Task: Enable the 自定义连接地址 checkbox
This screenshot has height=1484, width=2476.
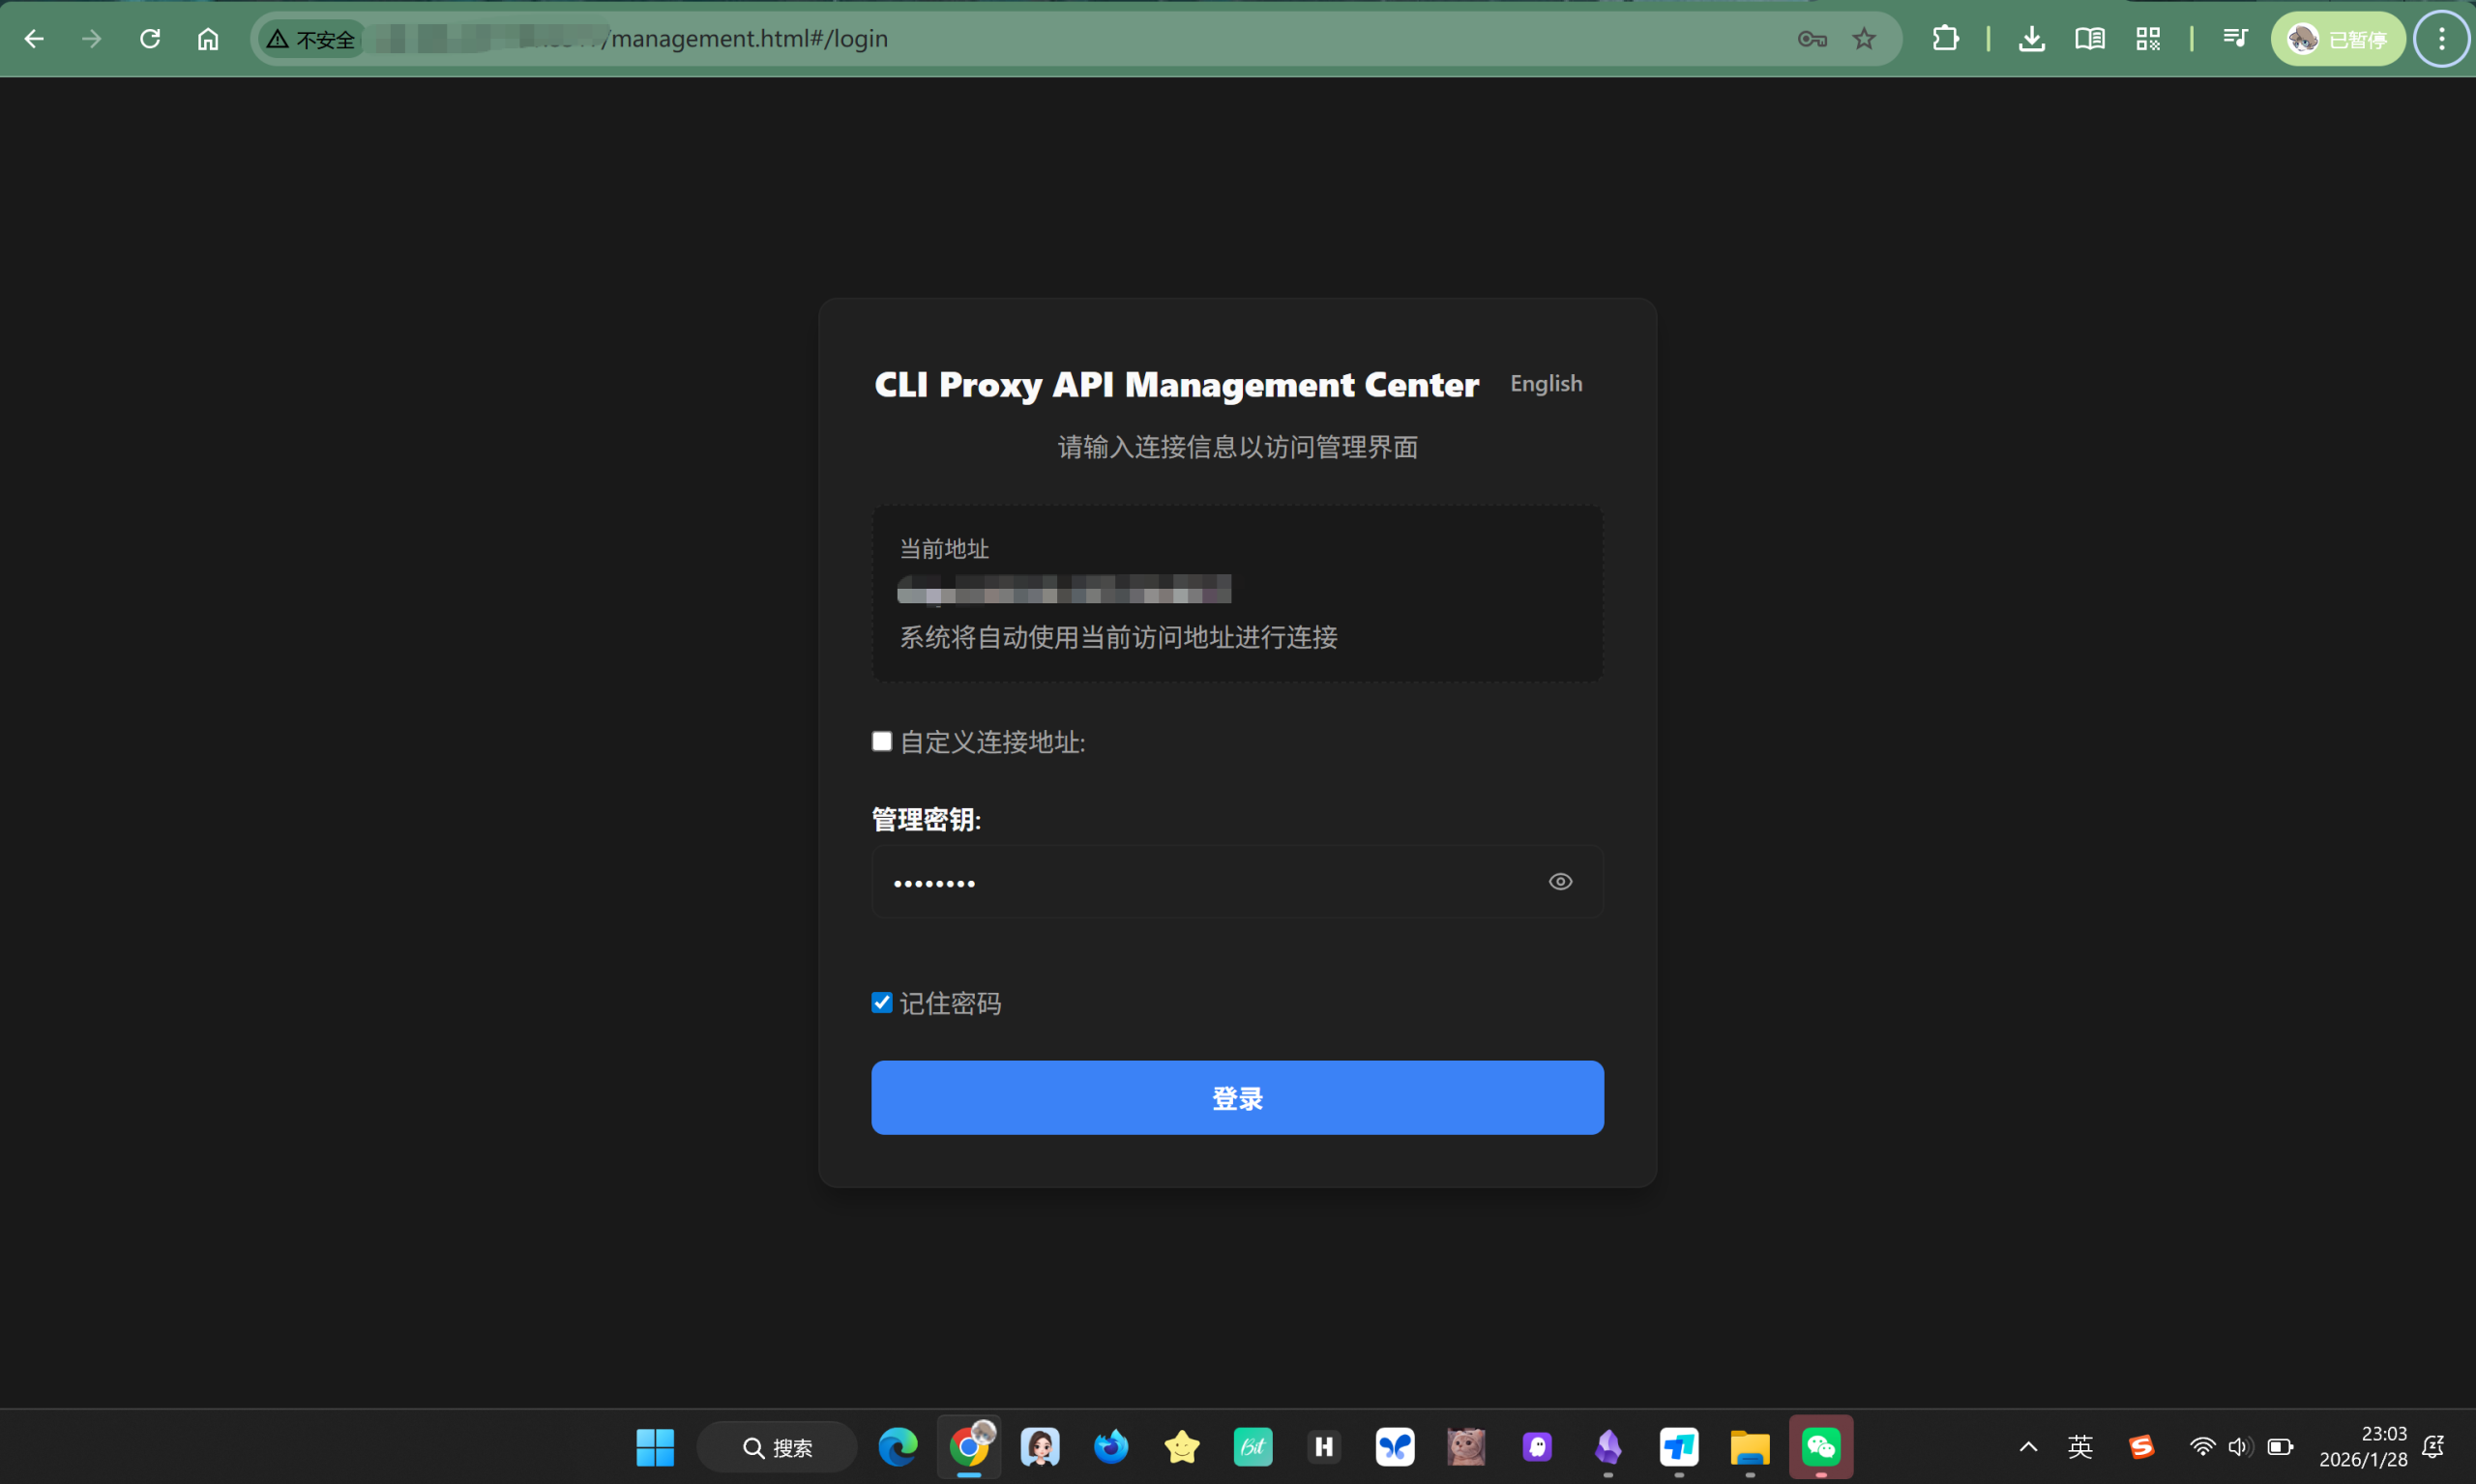Action: [881, 741]
